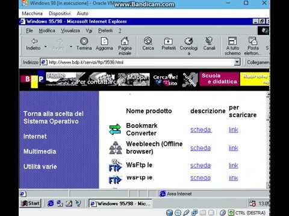Viewport: 289px width, 216px height.
Task: Click the system tray scheduler icon
Action: click(x=252, y=203)
